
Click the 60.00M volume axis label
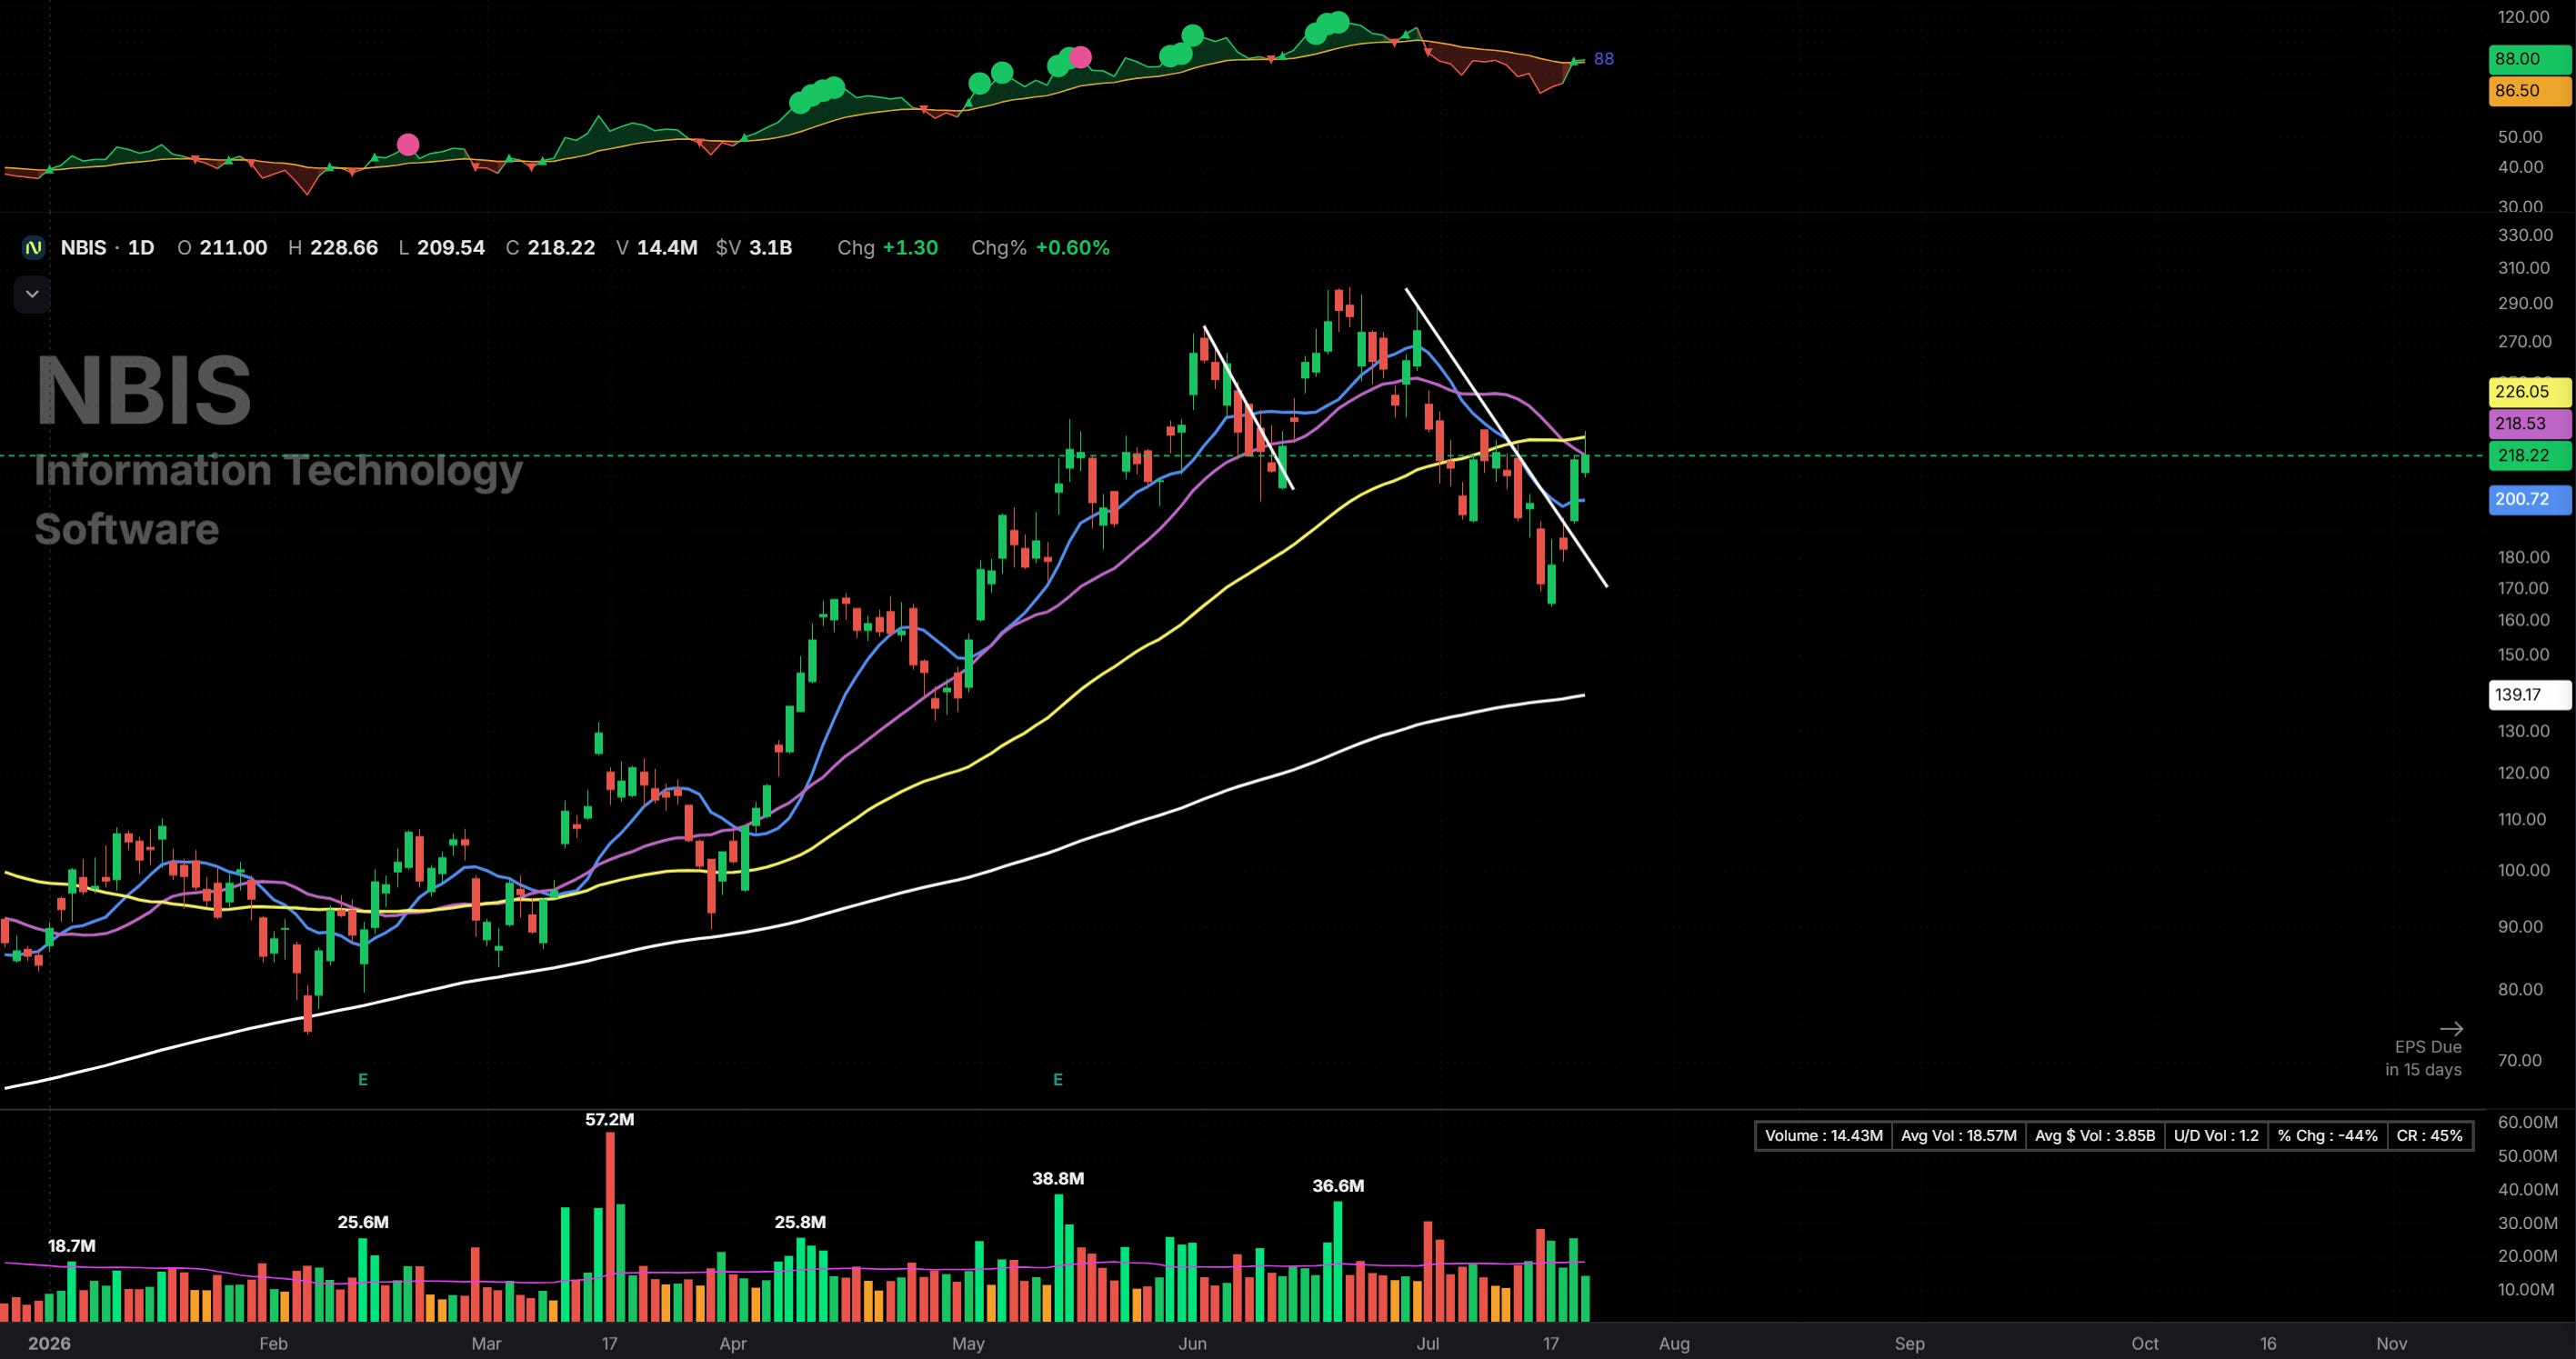(x=2528, y=1122)
